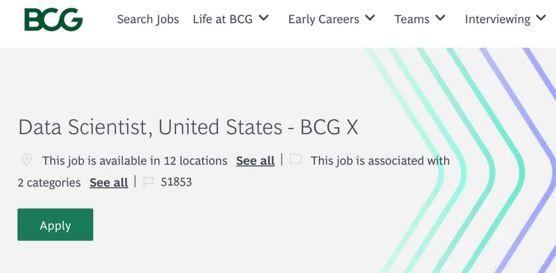Click job ID number 51853

[x=176, y=182]
